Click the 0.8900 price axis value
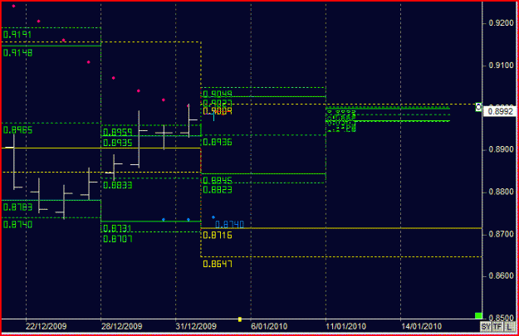519x336 pixels. (x=501, y=150)
